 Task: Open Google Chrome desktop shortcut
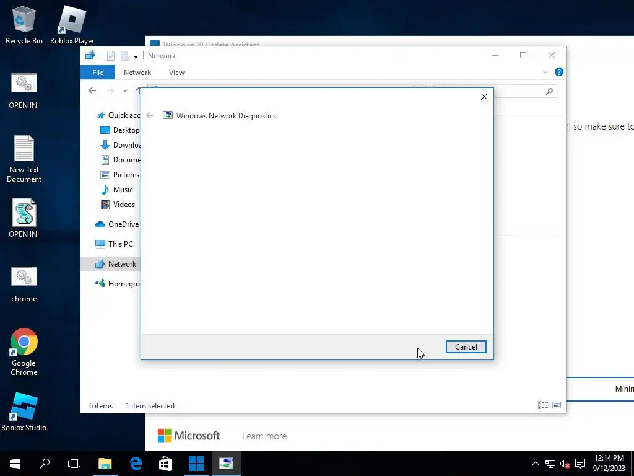24,352
